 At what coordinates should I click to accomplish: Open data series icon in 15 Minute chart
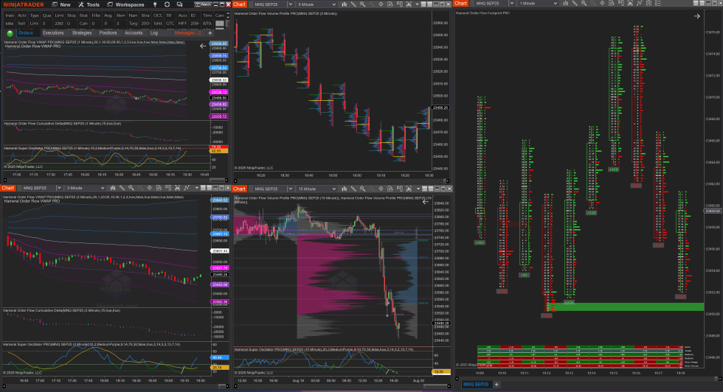(409, 189)
